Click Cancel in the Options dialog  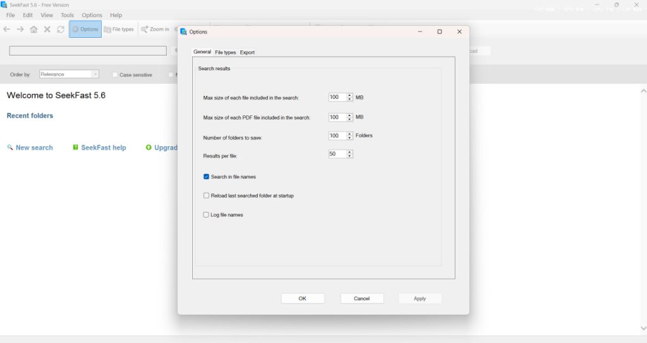pyautogui.click(x=362, y=298)
